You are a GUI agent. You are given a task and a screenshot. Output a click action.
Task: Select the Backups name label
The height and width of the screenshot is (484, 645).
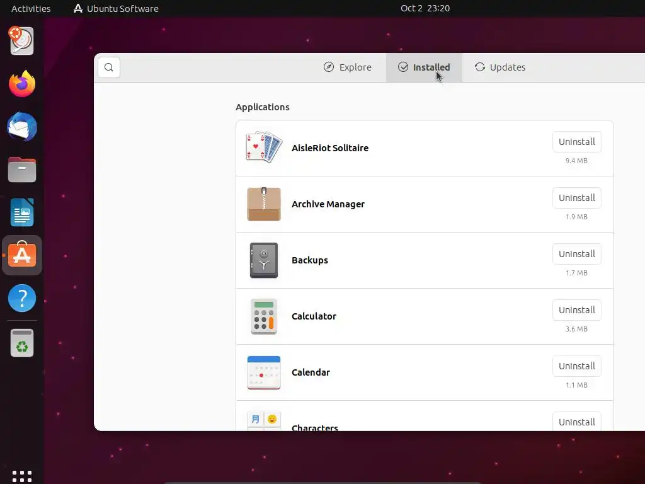click(x=310, y=260)
